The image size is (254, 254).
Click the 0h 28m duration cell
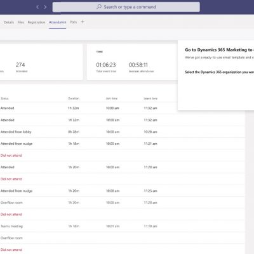pos(74,132)
